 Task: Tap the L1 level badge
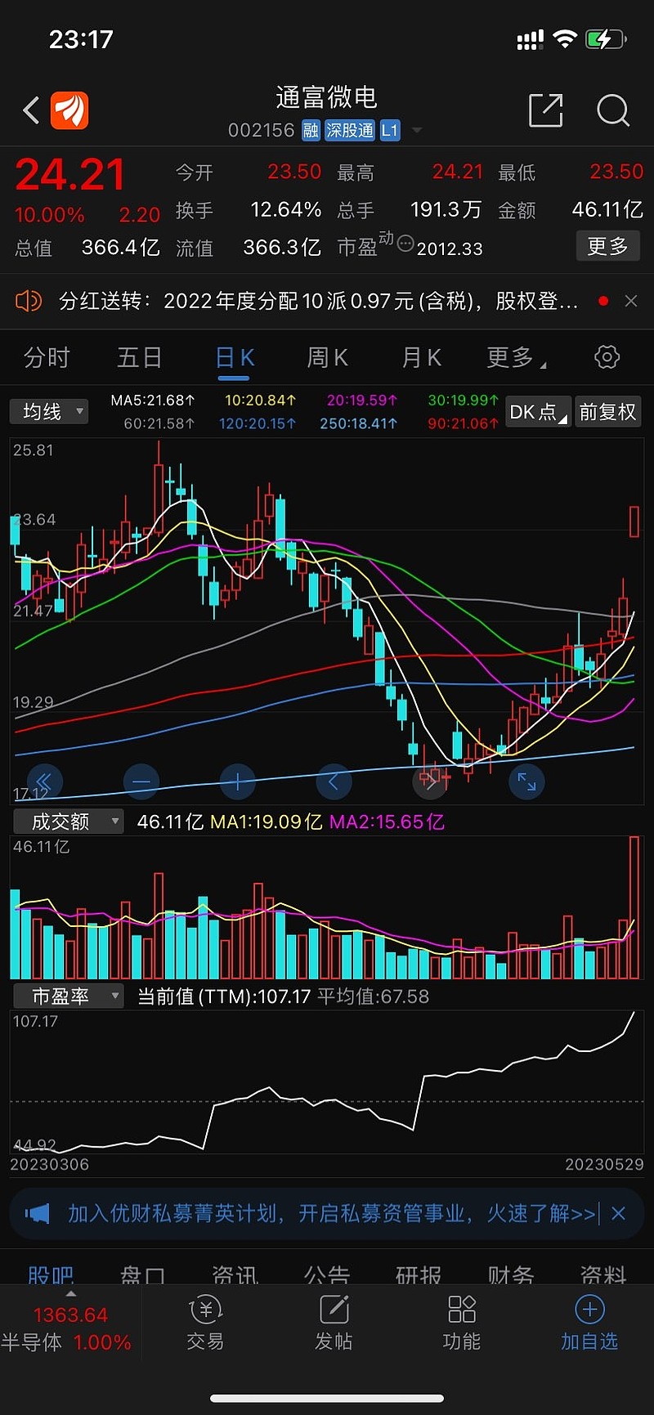coord(389,130)
